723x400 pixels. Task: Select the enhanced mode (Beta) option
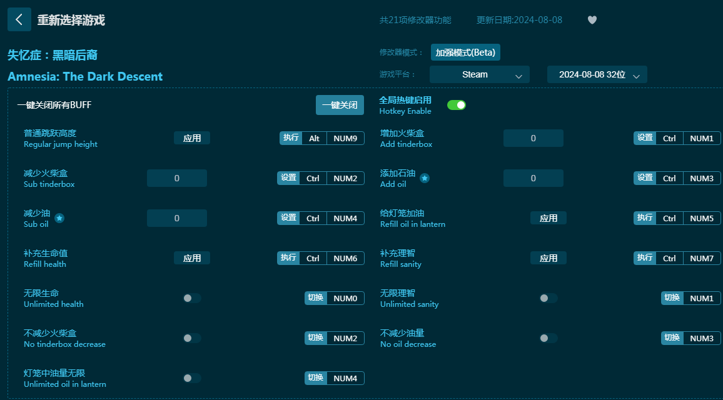(x=465, y=52)
